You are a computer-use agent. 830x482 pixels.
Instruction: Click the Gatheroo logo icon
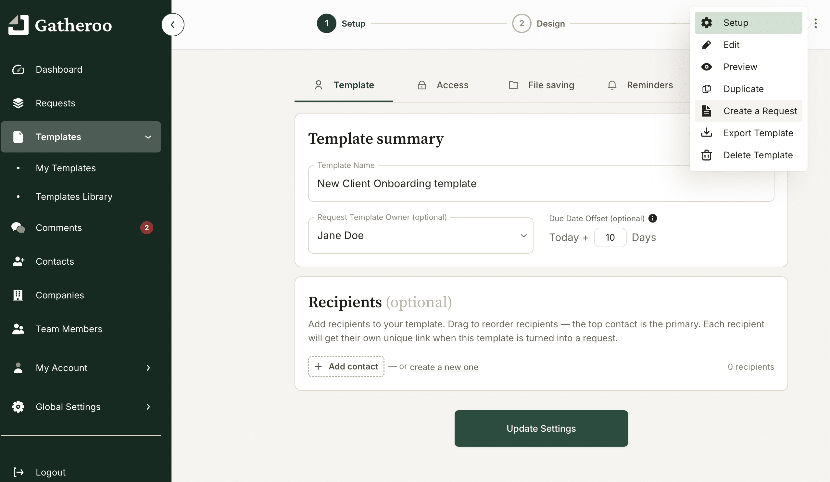pyautogui.click(x=19, y=25)
